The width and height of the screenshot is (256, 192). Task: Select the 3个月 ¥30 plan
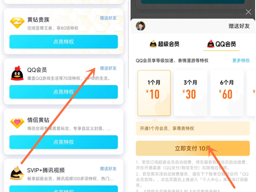click(190, 93)
